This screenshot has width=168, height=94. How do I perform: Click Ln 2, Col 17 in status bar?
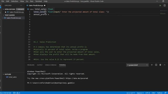tap(131, 93)
